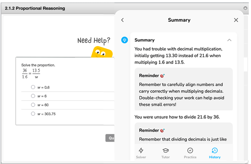Click the graduation cap Tutor icon
Viewport: 251px width, 164px height.
click(165, 151)
